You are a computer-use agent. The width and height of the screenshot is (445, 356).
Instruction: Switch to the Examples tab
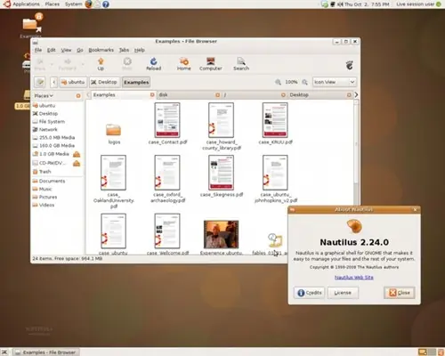[121, 95]
